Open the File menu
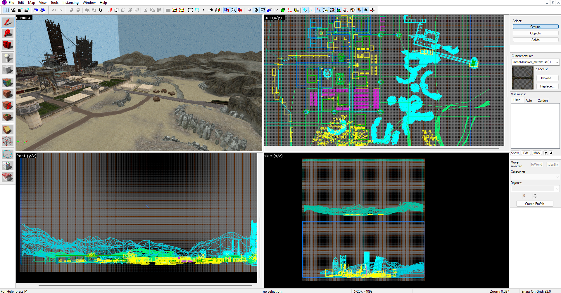561x293 pixels. [x=11, y=3]
